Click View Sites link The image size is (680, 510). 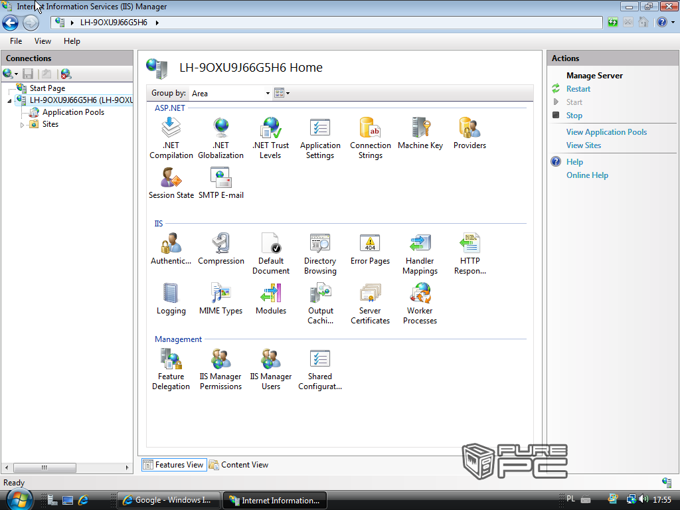coord(583,145)
